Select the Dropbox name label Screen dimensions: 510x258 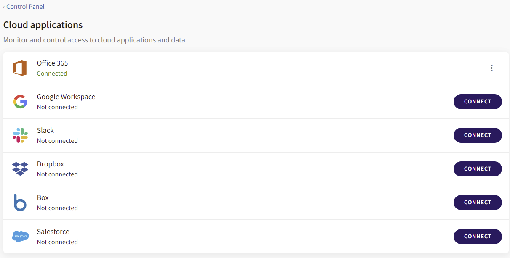(51, 164)
